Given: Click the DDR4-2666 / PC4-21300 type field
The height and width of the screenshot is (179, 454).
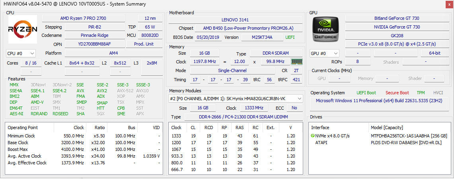Looking at the screenshot, I should click(x=243, y=117).
